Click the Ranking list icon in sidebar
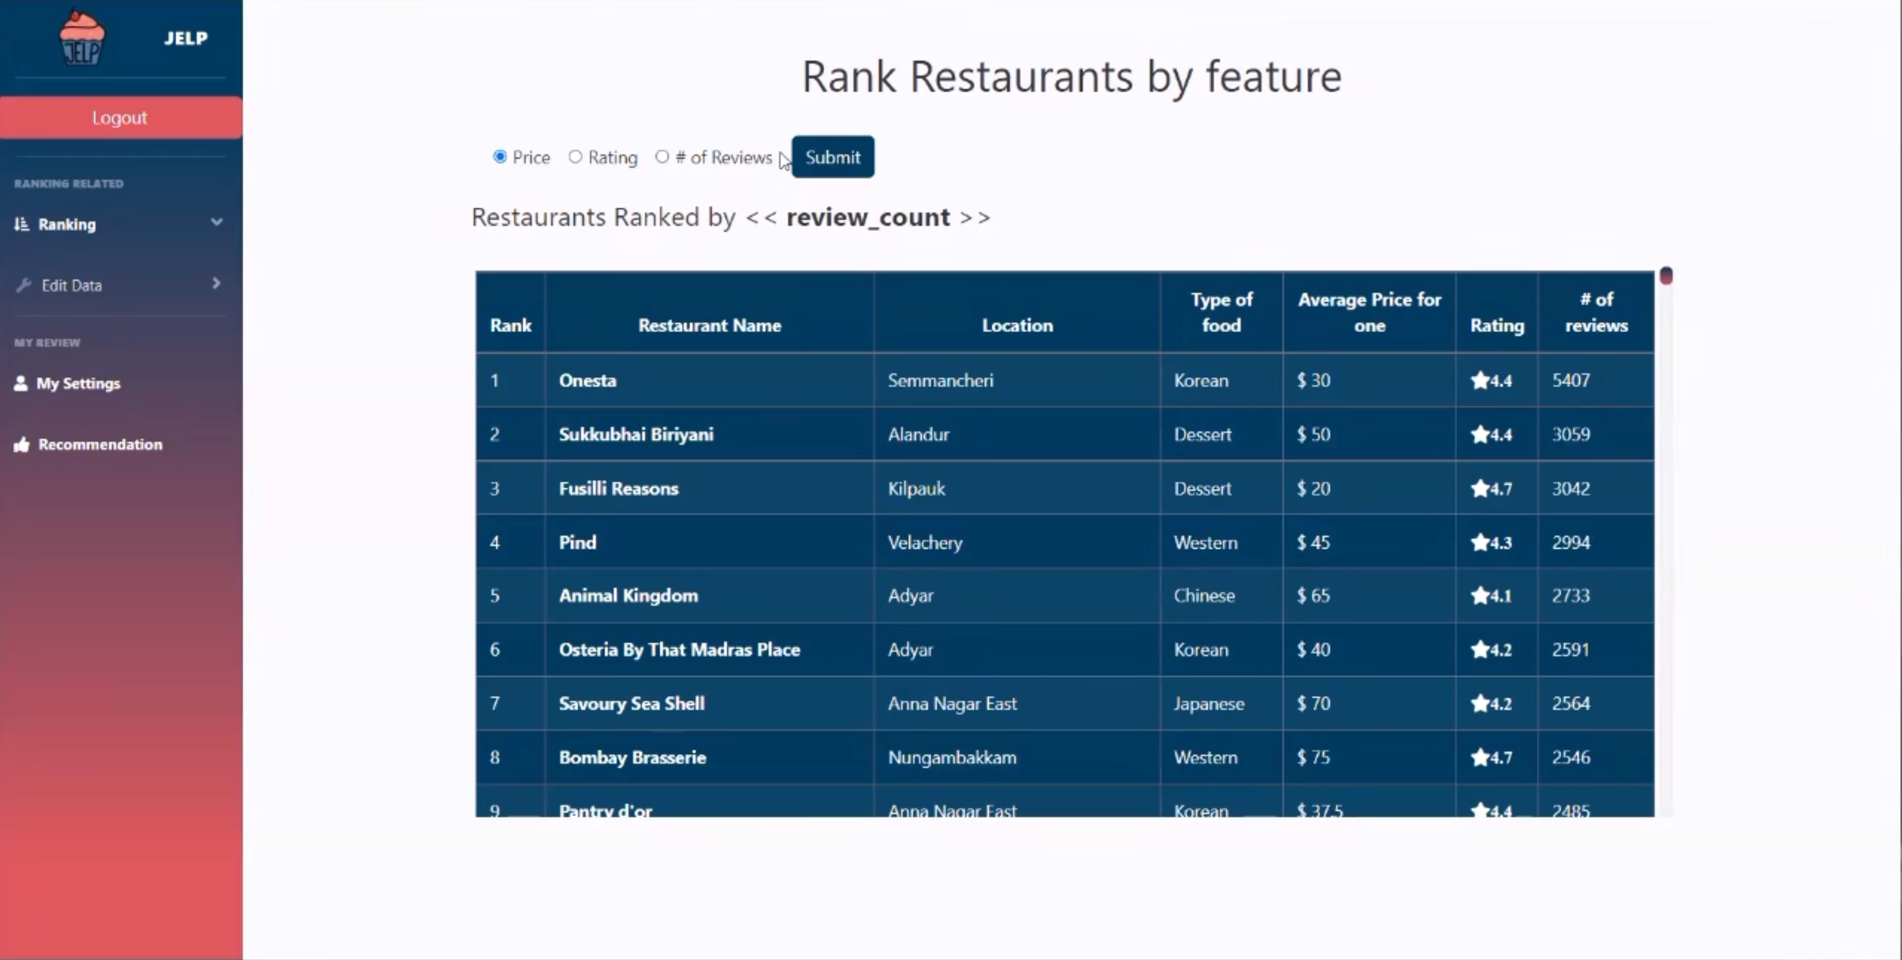 (22, 224)
